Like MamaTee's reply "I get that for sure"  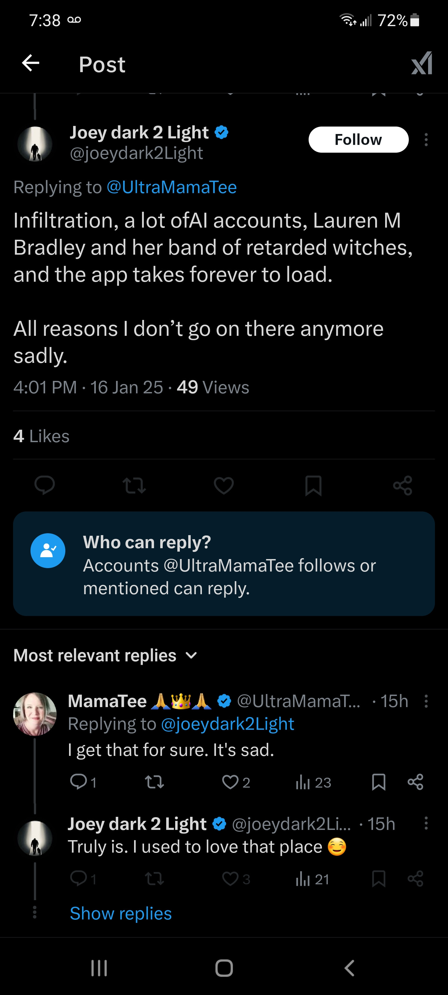231,782
